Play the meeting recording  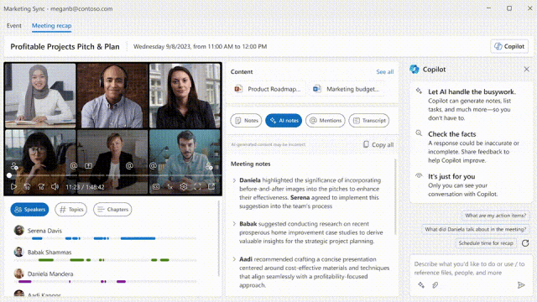(x=13, y=187)
